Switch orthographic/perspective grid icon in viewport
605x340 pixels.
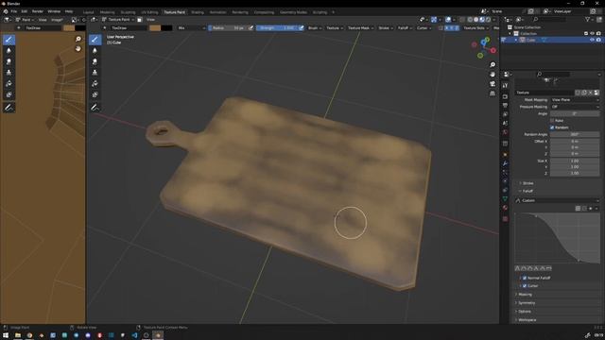tap(493, 93)
